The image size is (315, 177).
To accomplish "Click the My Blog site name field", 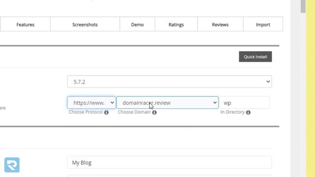I will coord(169,162).
